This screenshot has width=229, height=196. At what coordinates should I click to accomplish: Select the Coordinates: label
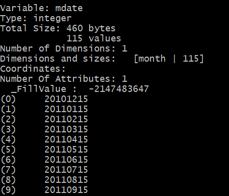click(33, 69)
